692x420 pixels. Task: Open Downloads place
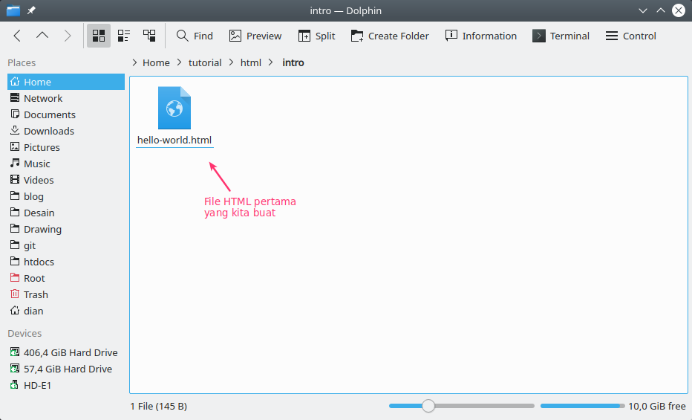tap(66, 131)
